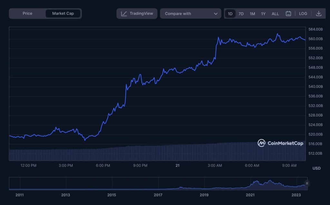Click the chart line near 3:00 AM jump
This screenshot has height=205, width=330.
pyautogui.click(x=216, y=48)
